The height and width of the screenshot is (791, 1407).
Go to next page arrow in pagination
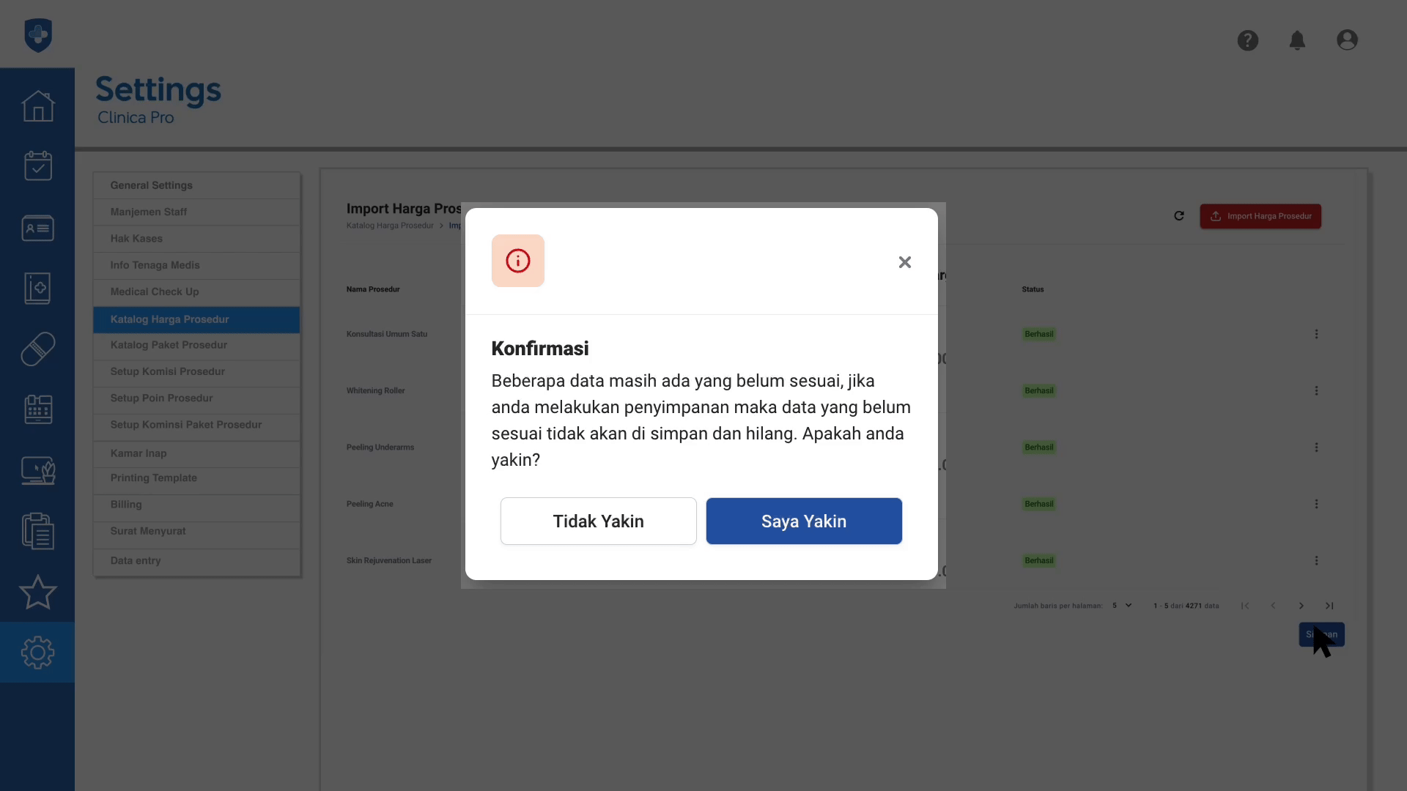click(1301, 606)
